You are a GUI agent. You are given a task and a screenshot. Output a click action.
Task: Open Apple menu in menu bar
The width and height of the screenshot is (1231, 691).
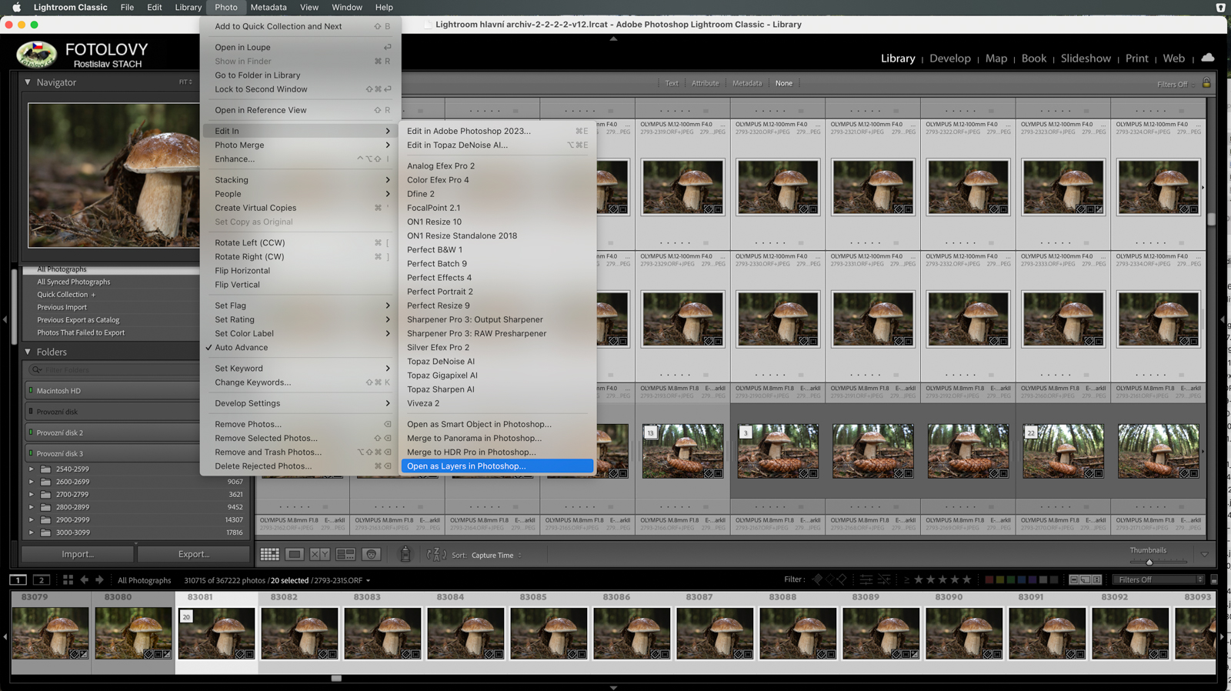click(16, 7)
